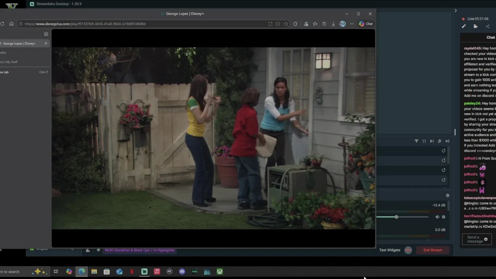This screenshot has width=496, height=279.
Task: Toggle mute event sounds icon
Action: 439,141
